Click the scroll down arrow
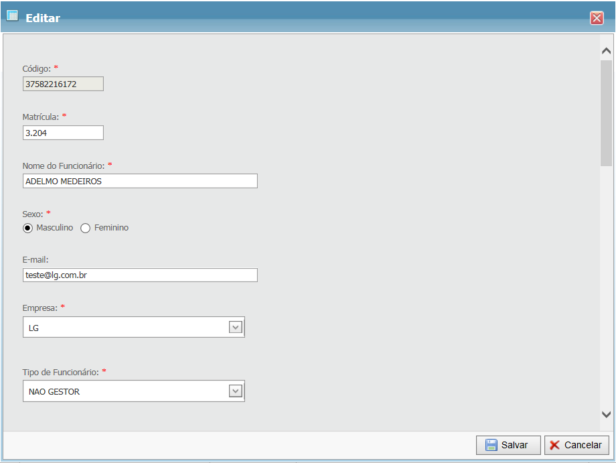Image resolution: width=616 pixels, height=463 pixels. click(x=606, y=415)
